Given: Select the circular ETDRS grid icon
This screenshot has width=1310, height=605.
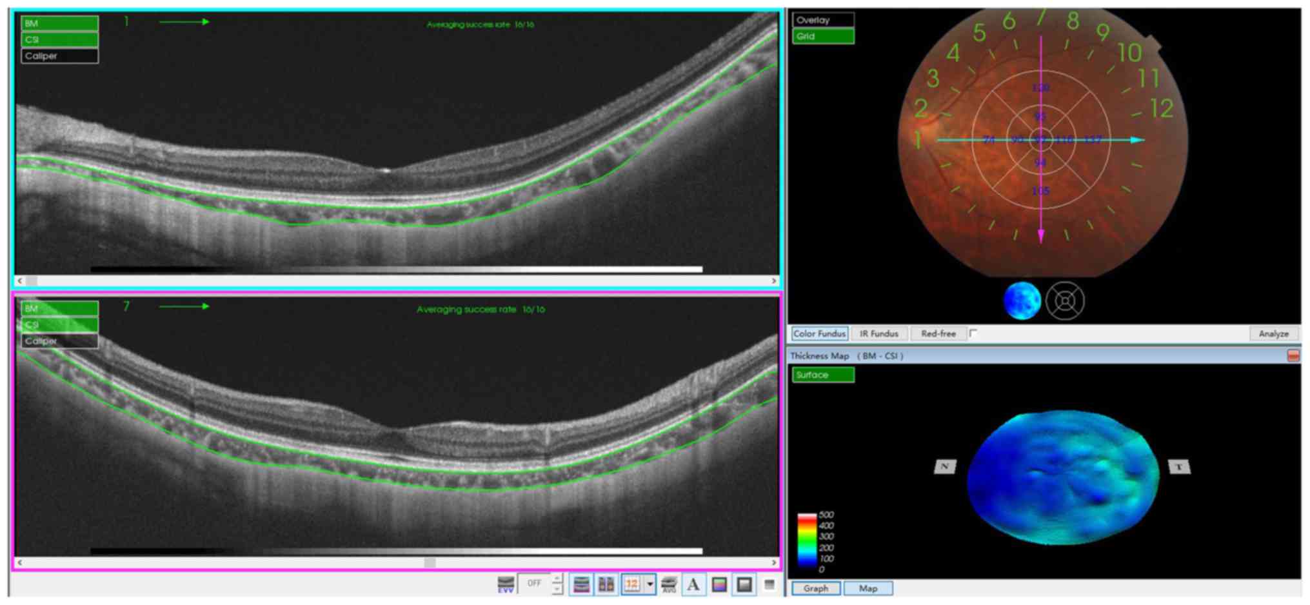Looking at the screenshot, I should point(1065,301).
